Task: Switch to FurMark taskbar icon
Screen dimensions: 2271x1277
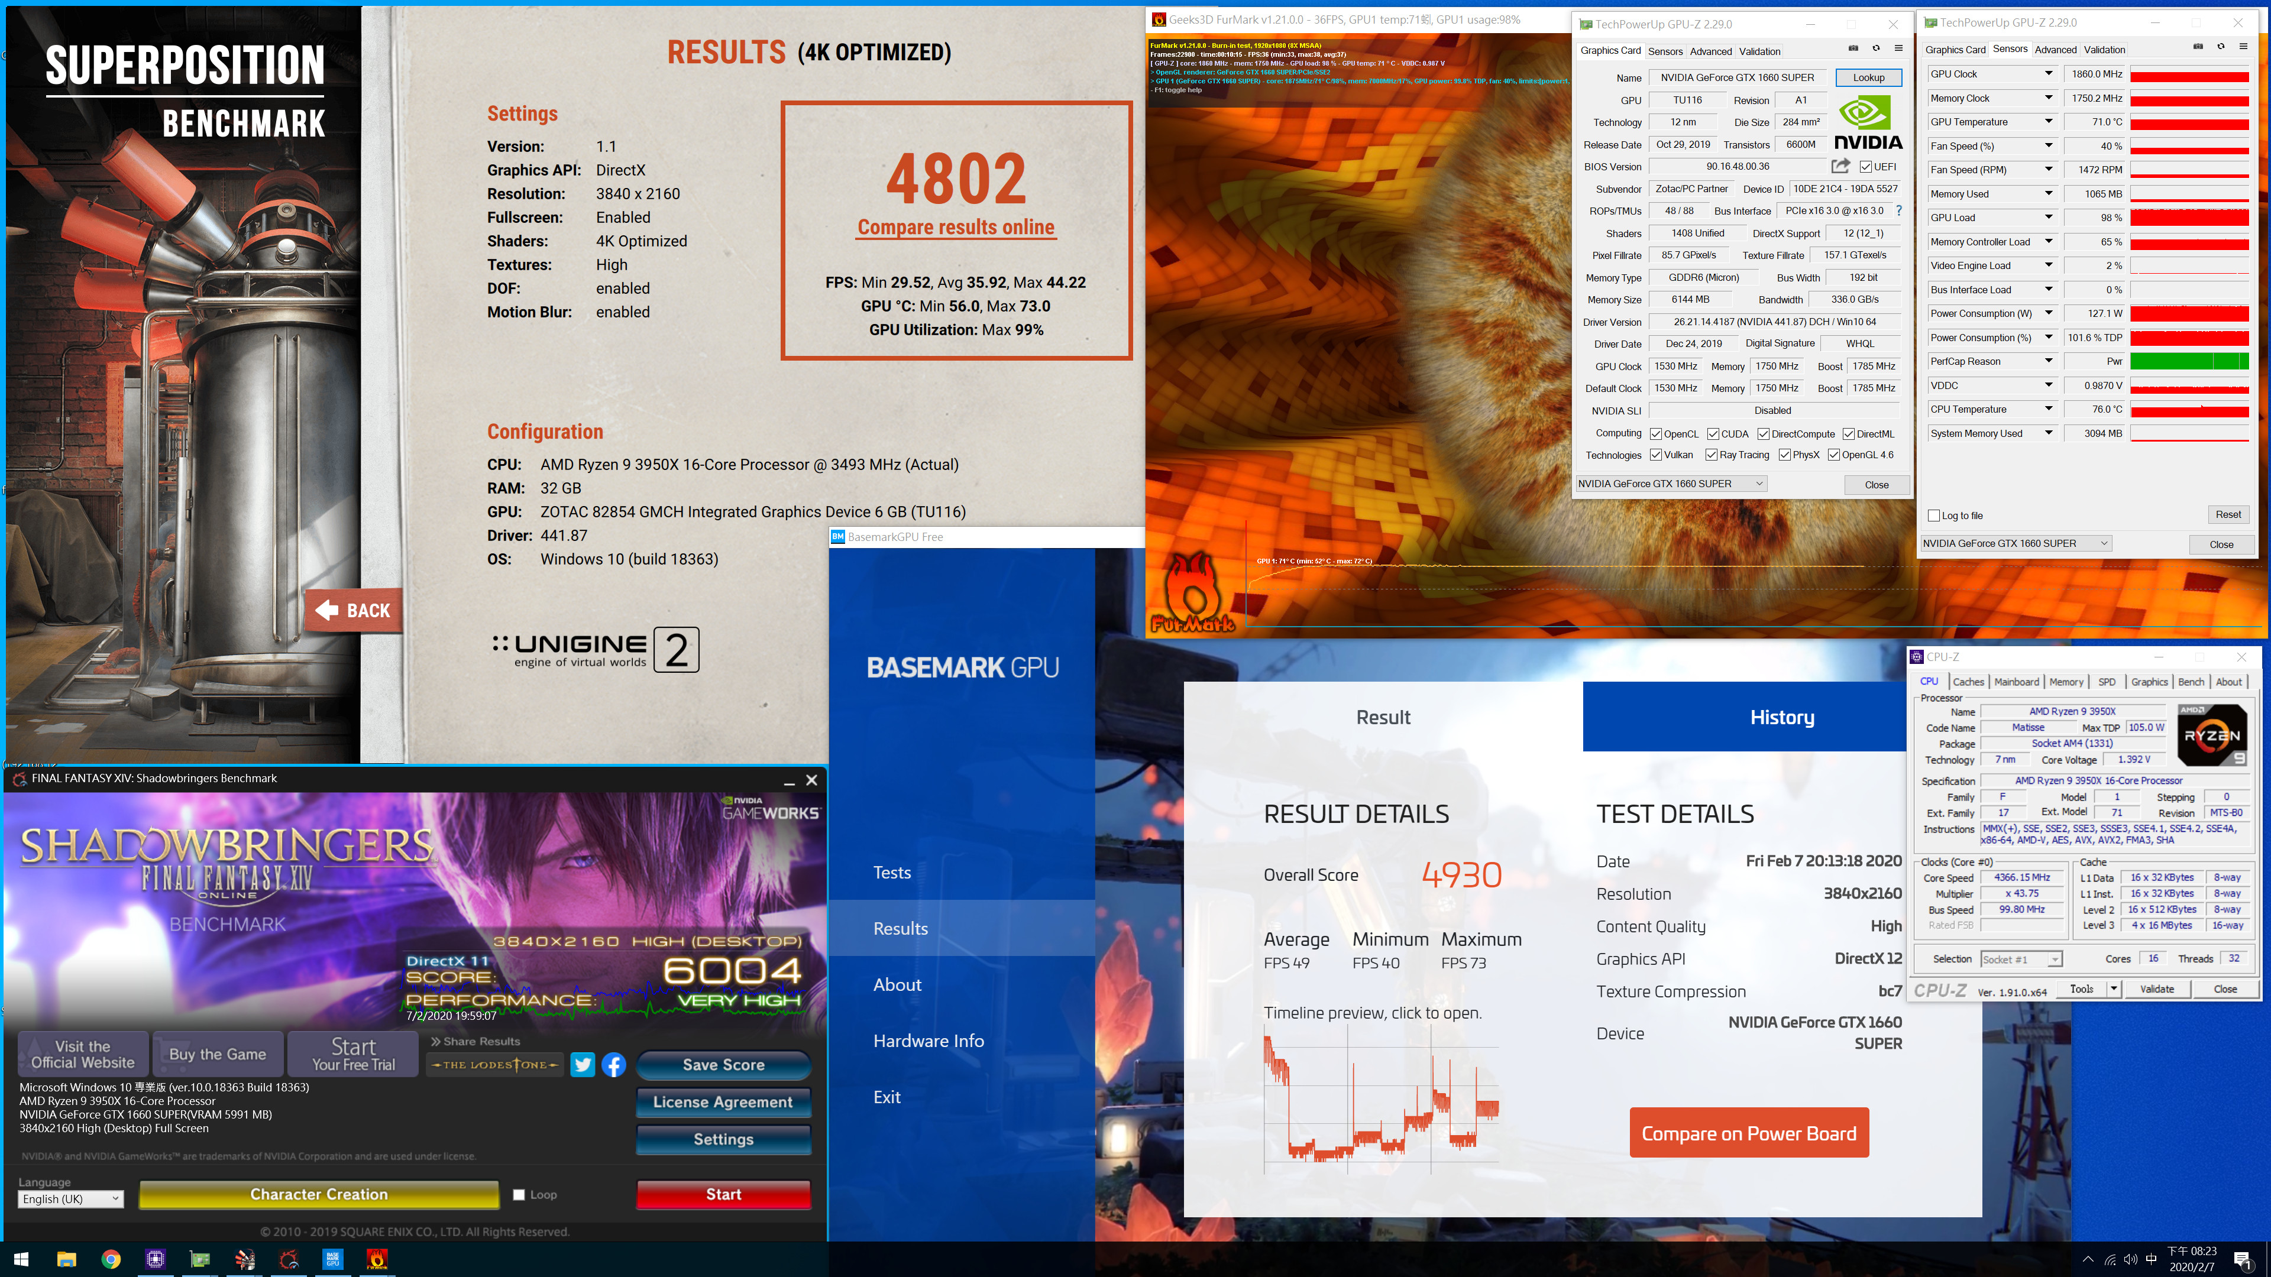Action: pyautogui.click(x=377, y=1259)
